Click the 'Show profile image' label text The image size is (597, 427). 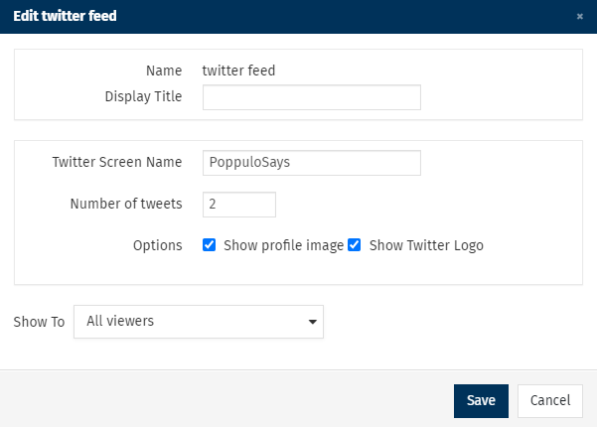click(x=283, y=245)
